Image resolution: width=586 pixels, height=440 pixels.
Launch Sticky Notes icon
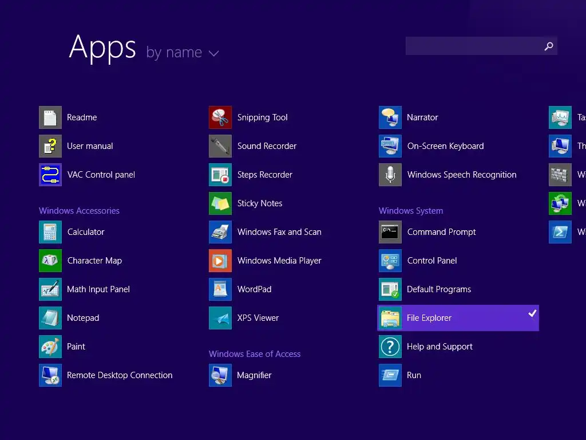tap(220, 203)
